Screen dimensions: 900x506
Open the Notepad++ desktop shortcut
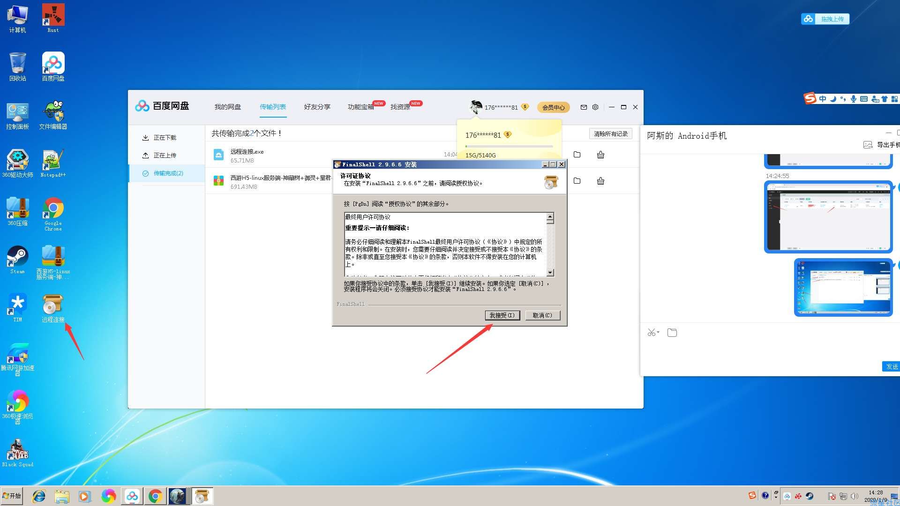tap(53, 164)
